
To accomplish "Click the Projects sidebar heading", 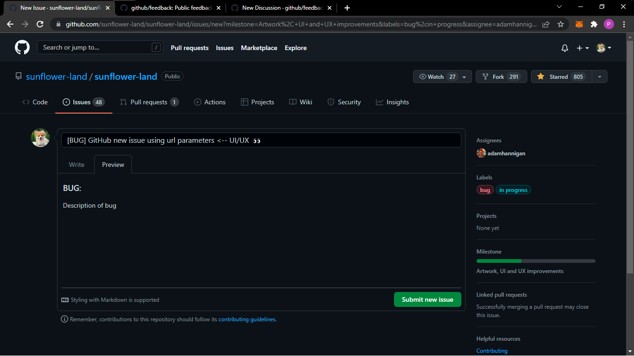I will pos(486,216).
